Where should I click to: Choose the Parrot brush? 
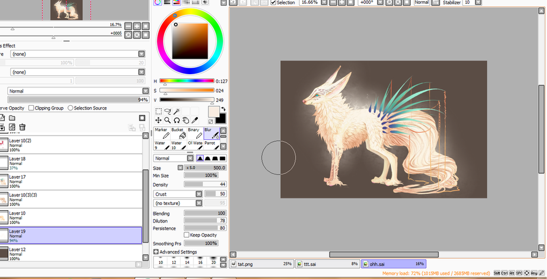pyautogui.click(x=212, y=146)
